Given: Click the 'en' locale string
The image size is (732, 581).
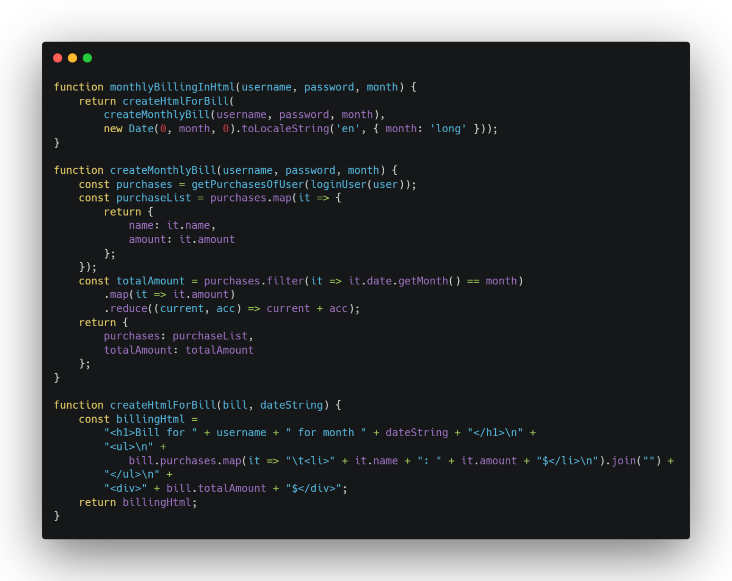Looking at the screenshot, I should [x=348, y=128].
